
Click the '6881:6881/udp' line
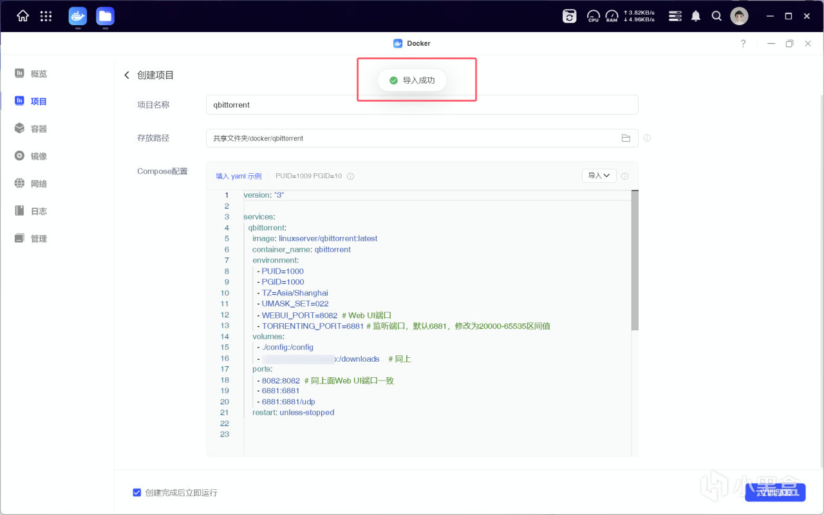[x=286, y=402]
